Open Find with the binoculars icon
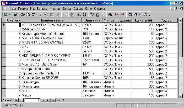The height and width of the screenshot is (108, 184). [x=110, y=15]
